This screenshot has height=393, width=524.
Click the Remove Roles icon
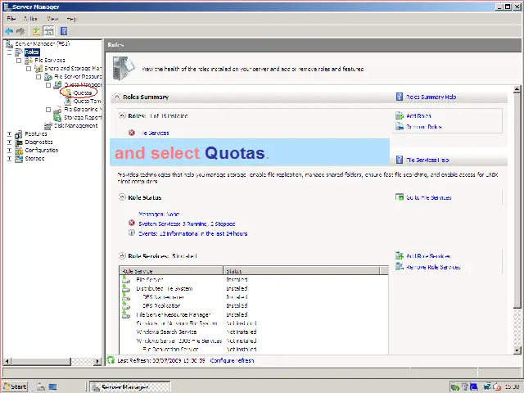coord(400,127)
